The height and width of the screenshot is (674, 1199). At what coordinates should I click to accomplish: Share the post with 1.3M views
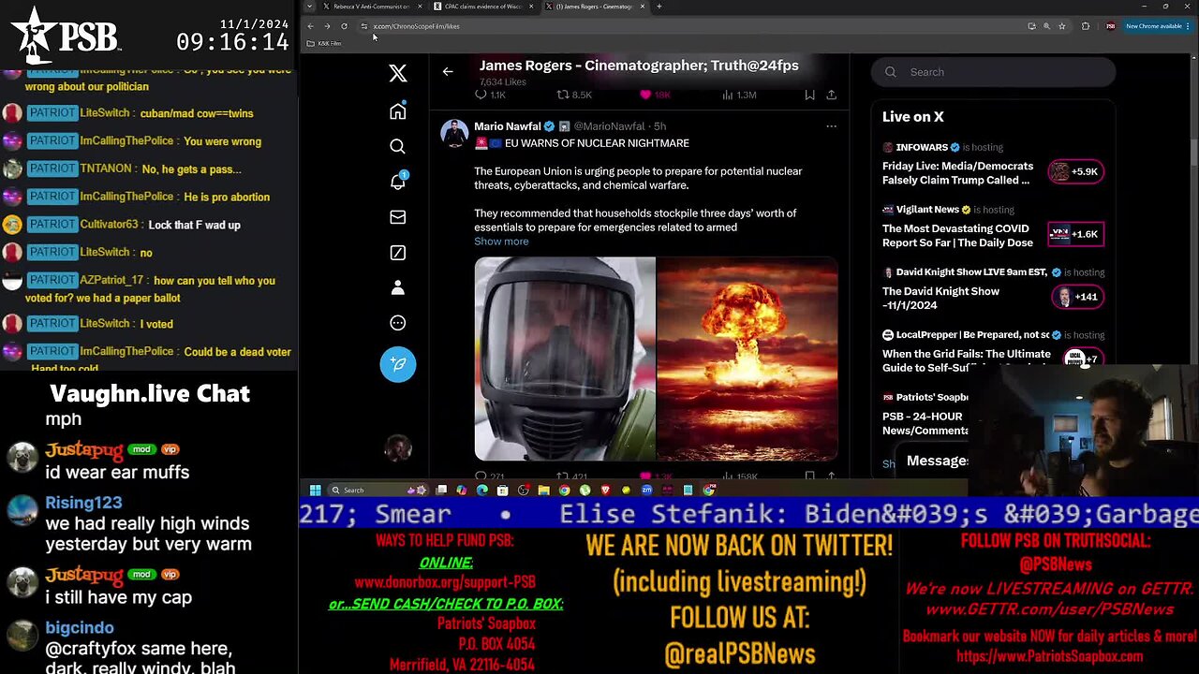click(831, 95)
